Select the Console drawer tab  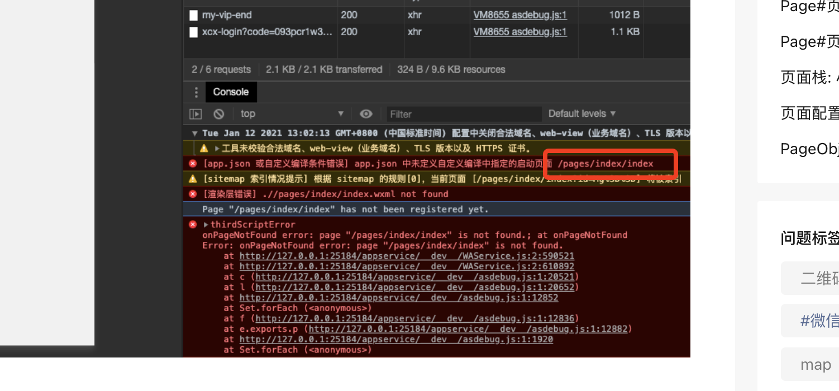coord(231,92)
